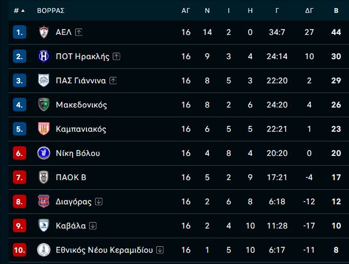The image size is (349, 264).
Task: Select the ΠΑΣ Γιάννινα team badge
Action: coord(43,80)
